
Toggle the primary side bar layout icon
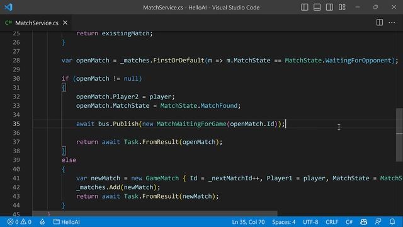point(305,7)
